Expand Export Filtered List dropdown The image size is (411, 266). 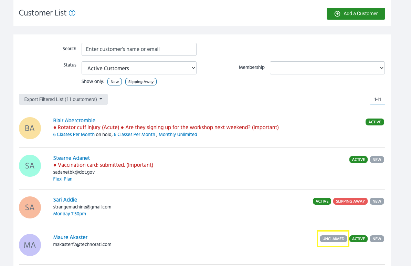pyautogui.click(x=63, y=99)
